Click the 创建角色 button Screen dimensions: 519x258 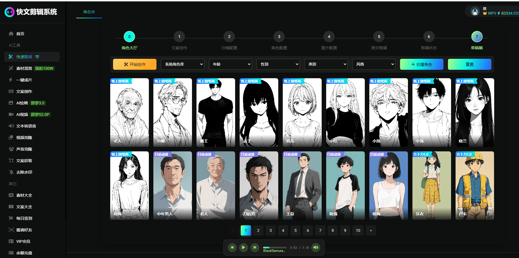pyautogui.click(x=421, y=64)
